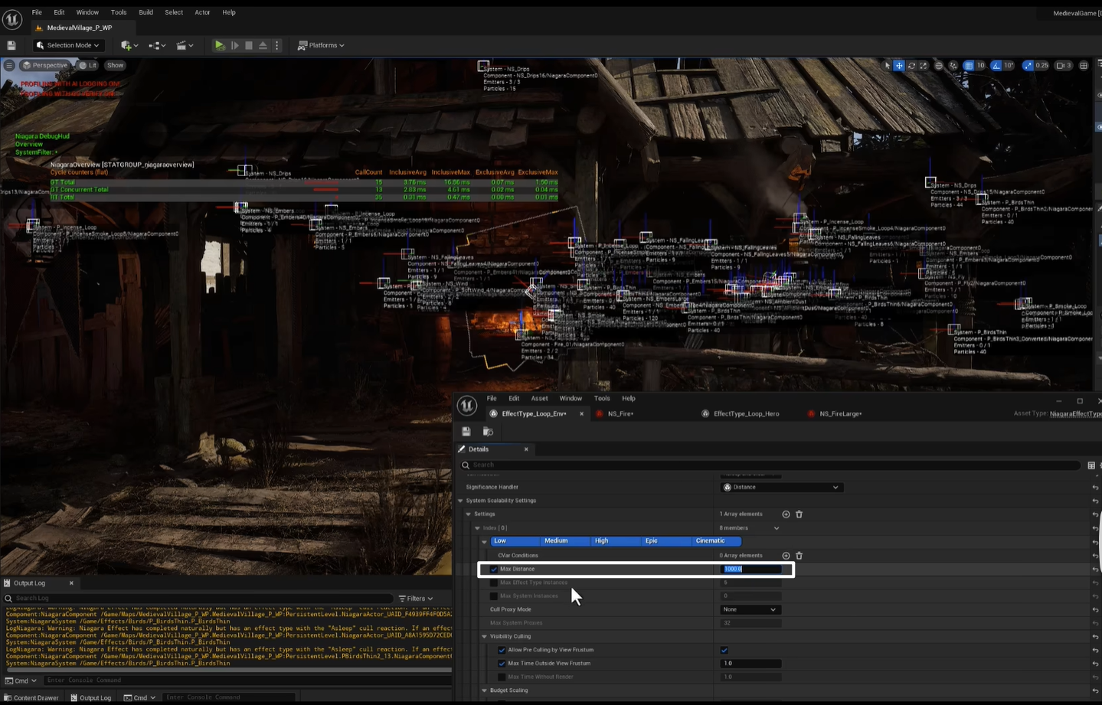The height and width of the screenshot is (705, 1102).
Task: Click the Stop simulation button
Action: pyautogui.click(x=249, y=46)
